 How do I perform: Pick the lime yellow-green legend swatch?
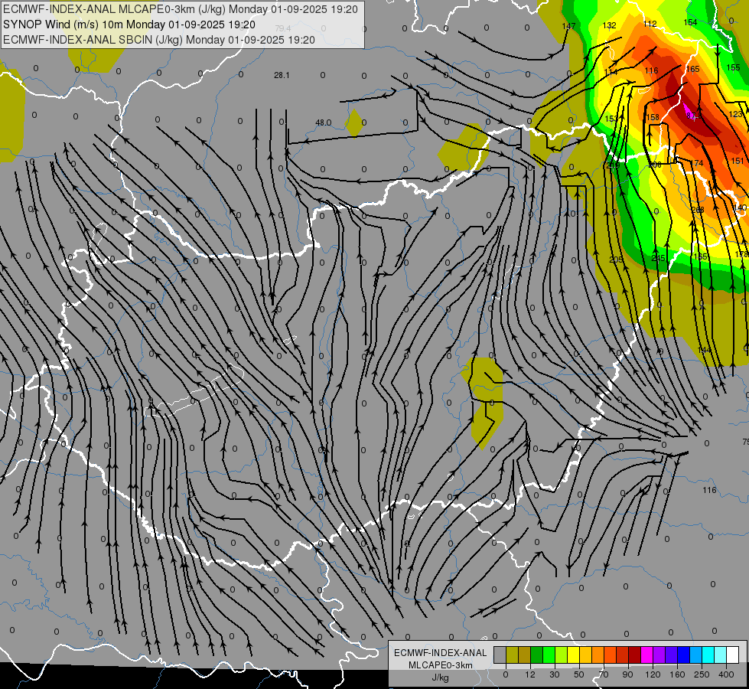(x=562, y=655)
